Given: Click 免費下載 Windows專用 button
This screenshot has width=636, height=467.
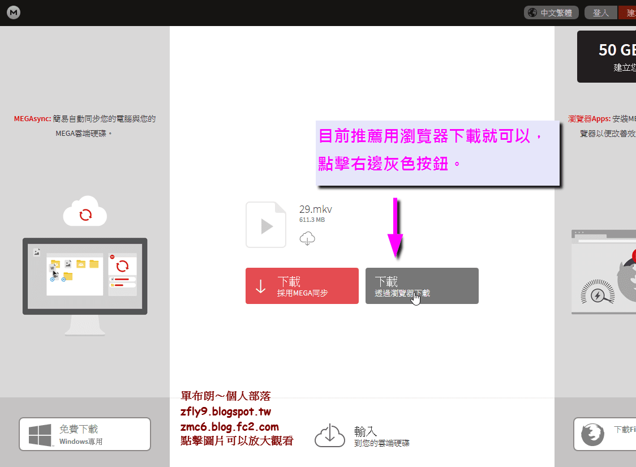Looking at the screenshot, I should click(85, 434).
